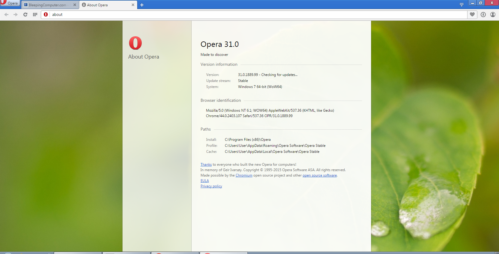Close the About Opera tab
499x254 pixels.
click(x=133, y=5)
